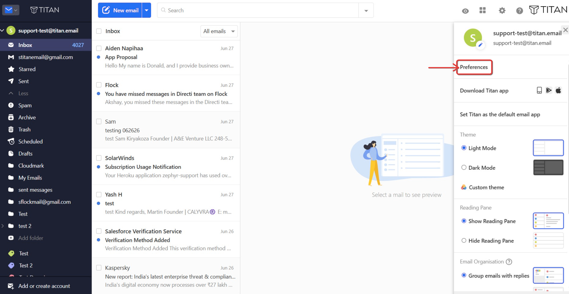Click the eye preview icon in header
Viewport: 569px width, 294px height.
tap(465, 11)
